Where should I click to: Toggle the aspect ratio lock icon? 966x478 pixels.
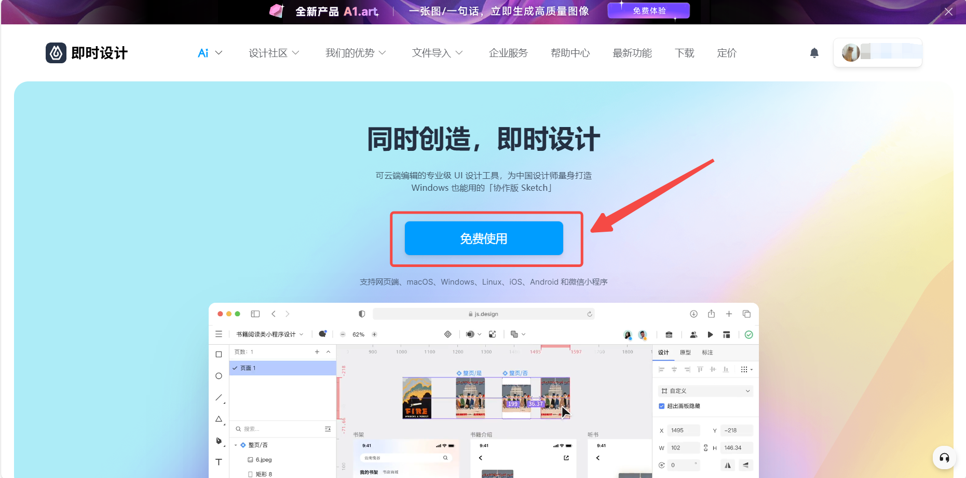tap(705, 448)
